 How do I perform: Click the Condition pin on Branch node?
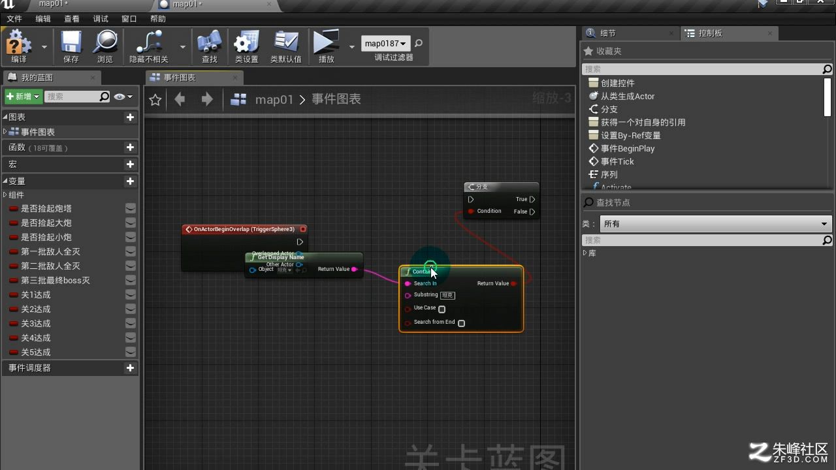coord(471,211)
